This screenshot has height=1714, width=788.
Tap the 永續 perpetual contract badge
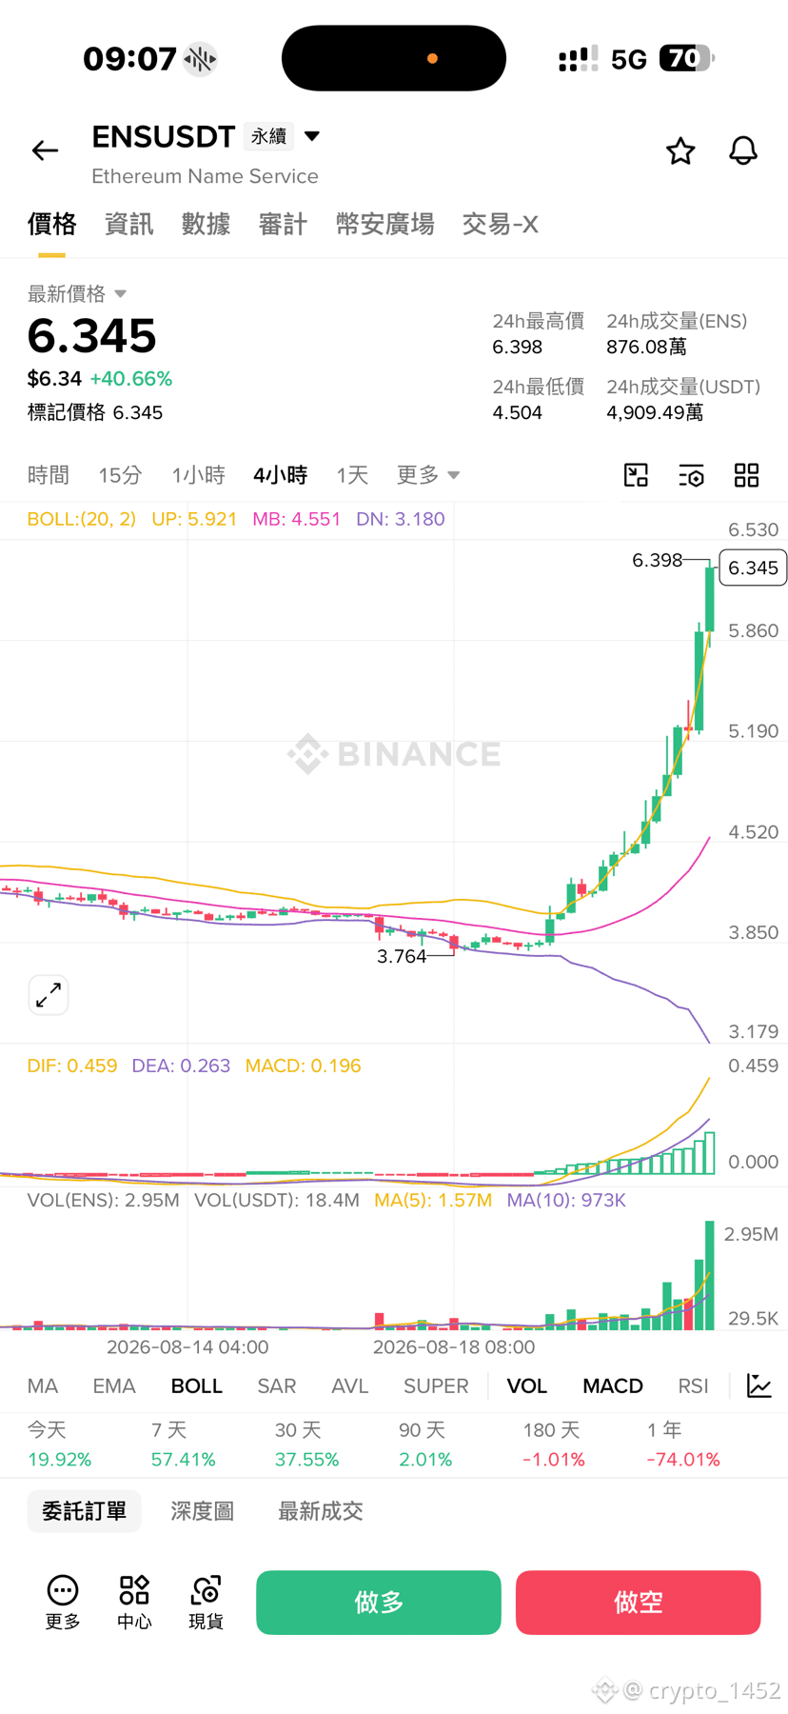click(x=268, y=137)
